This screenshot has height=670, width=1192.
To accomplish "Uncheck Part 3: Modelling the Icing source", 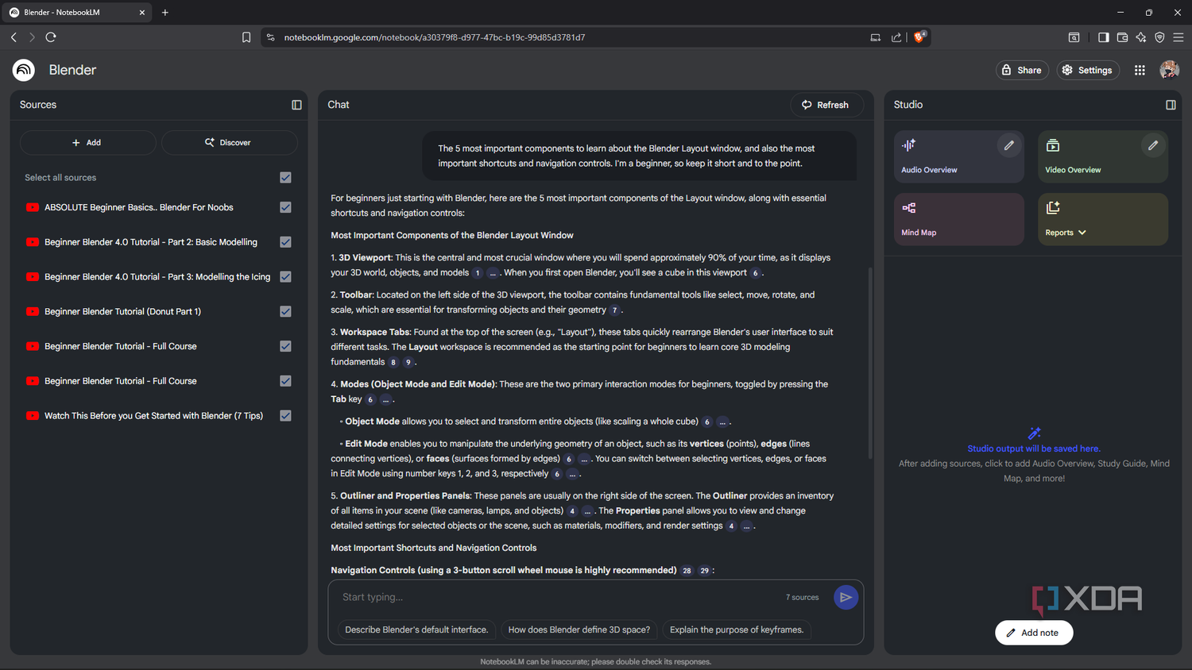I will point(285,277).
